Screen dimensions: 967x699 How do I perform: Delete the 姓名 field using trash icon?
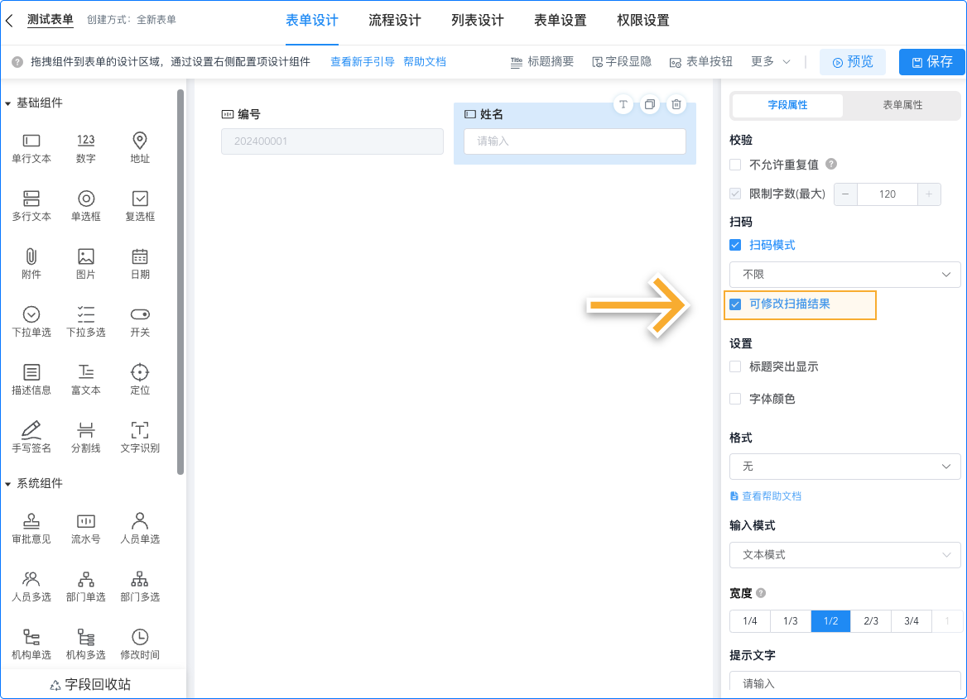click(676, 104)
